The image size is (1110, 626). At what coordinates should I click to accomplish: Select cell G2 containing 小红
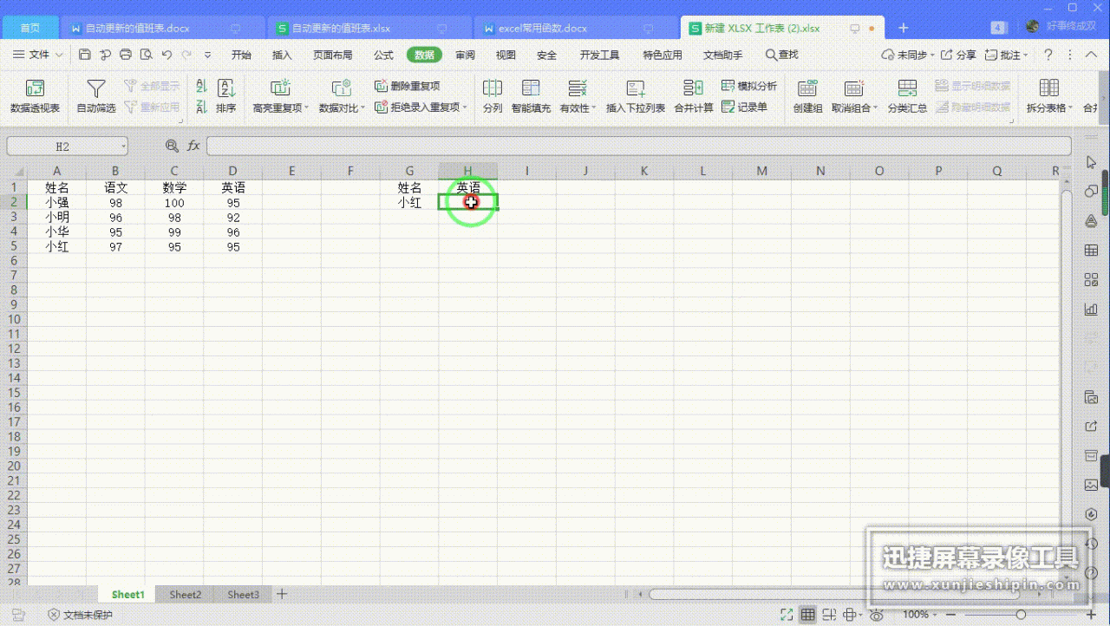409,203
